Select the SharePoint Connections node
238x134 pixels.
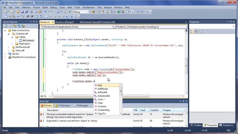click(24, 57)
